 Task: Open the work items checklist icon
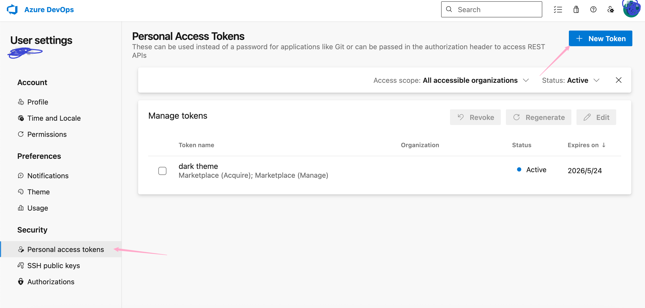coord(558,10)
